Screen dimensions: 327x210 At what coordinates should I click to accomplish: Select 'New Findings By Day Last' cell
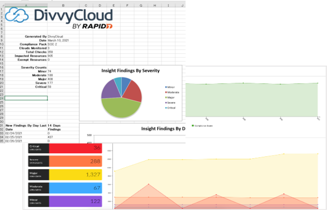[x=26, y=126]
